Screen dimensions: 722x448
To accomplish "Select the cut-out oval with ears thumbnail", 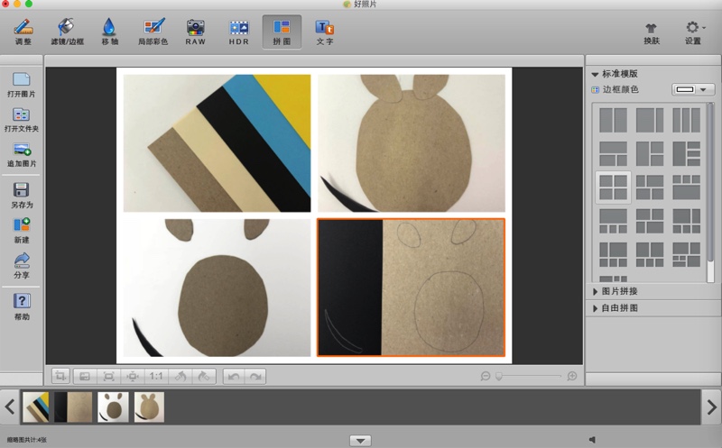I will coord(114,407).
